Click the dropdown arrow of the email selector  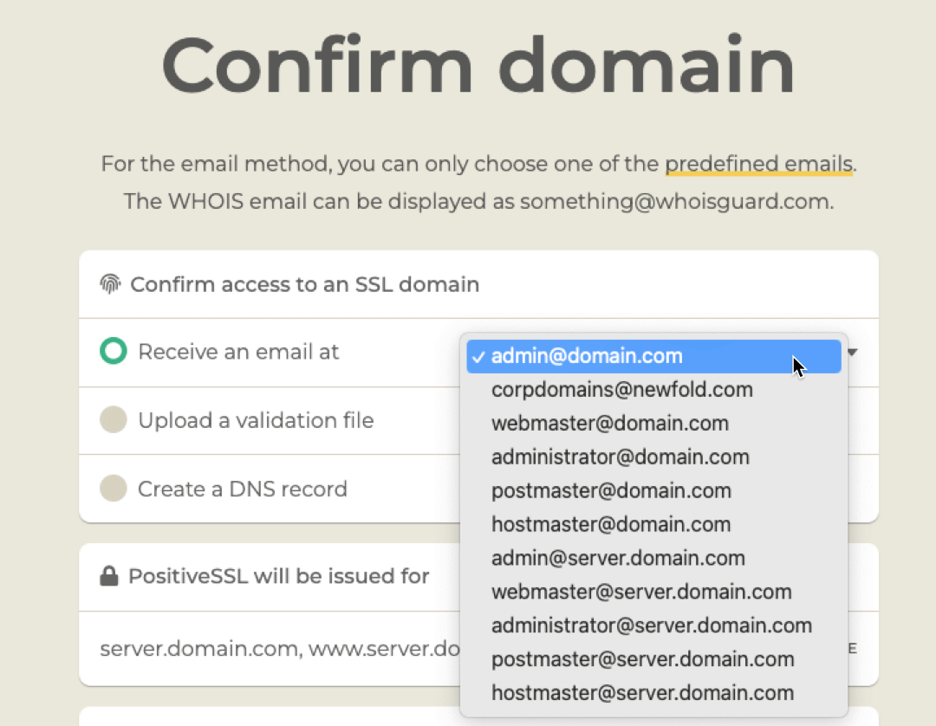pyautogui.click(x=853, y=352)
